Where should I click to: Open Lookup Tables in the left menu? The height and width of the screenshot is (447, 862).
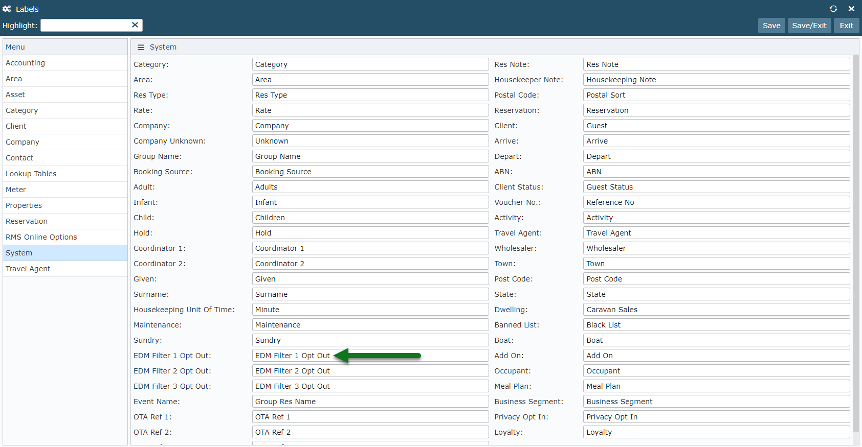[x=65, y=174]
